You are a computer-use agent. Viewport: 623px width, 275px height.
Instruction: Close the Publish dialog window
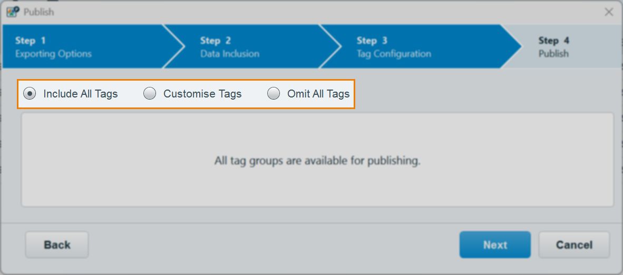pyautogui.click(x=609, y=12)
